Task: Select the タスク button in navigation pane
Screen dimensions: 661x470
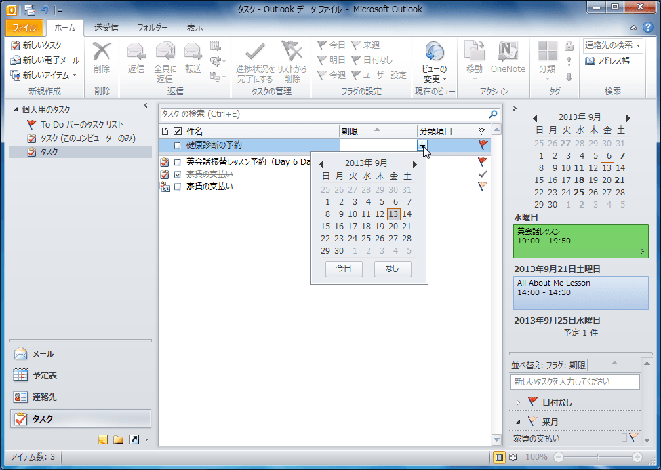Action: click(x=80, y=418)
